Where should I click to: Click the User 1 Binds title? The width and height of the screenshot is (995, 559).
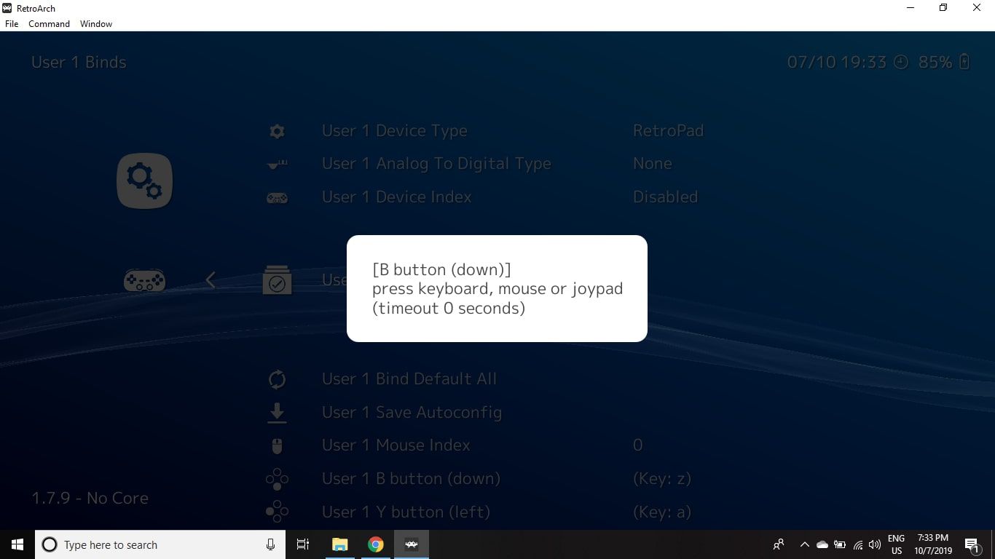pos(79,63)
